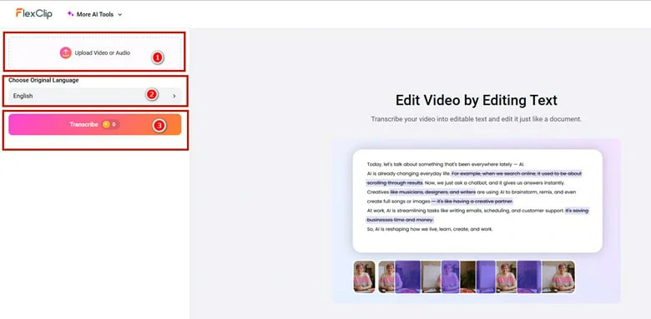
Task: Expand the More AI Tools chevron
Action: click(x=120, y=14)
